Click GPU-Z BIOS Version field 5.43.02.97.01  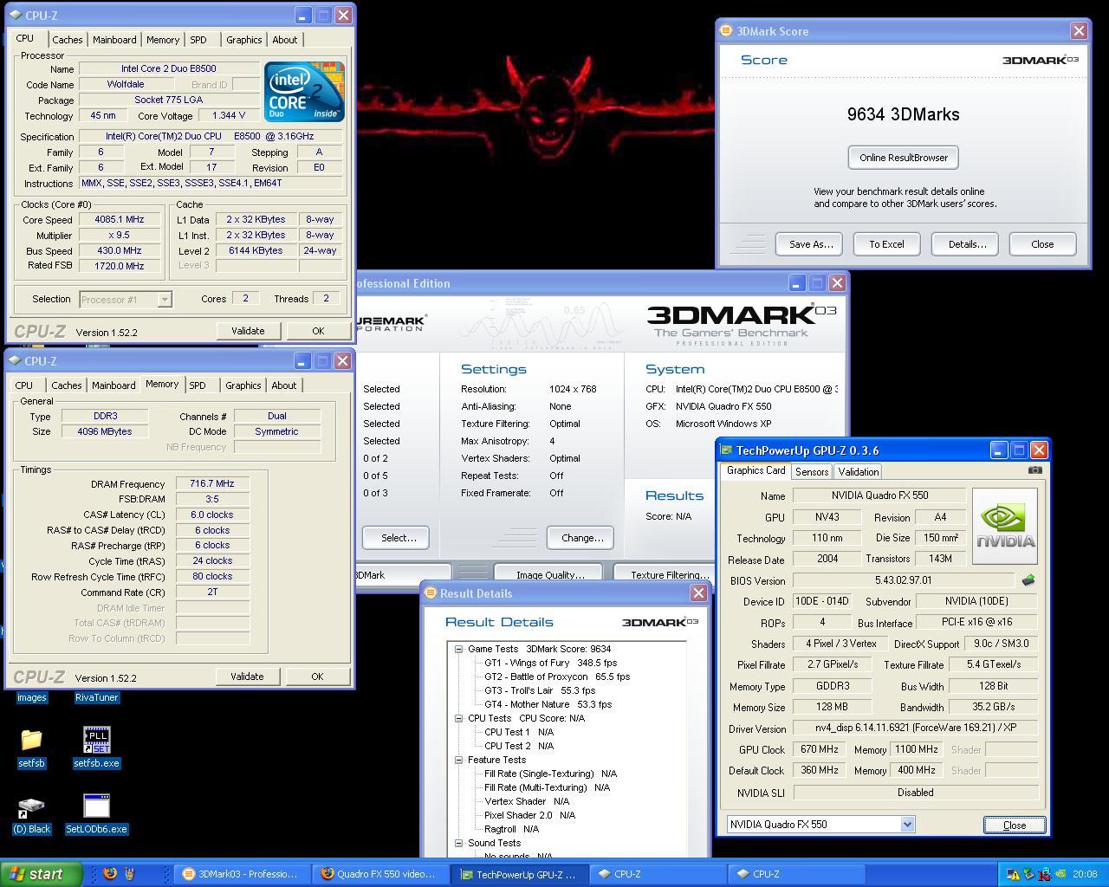coord(903,580)
